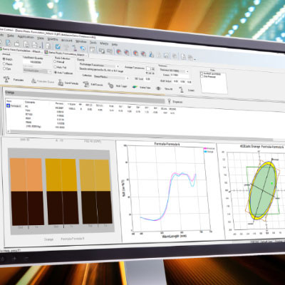
Task: Select the Batch radio button
Action: tap(4, 58)
